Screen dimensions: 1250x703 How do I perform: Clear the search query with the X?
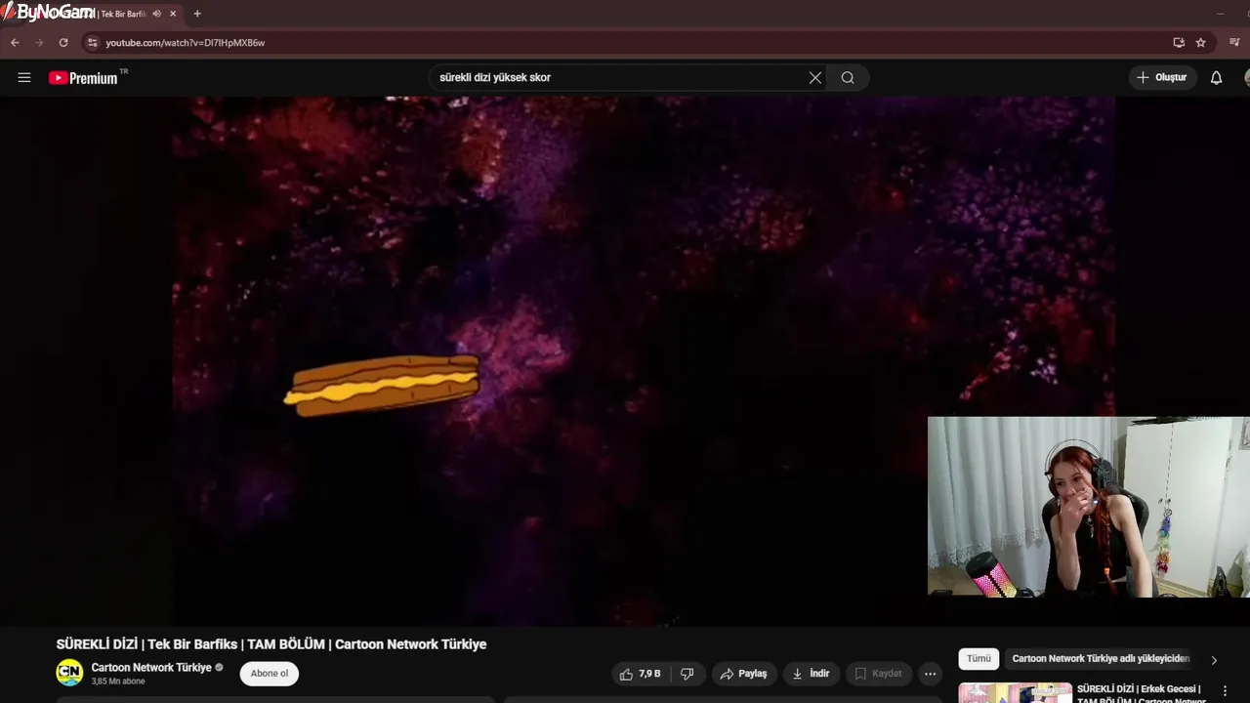tap(815, 77)
